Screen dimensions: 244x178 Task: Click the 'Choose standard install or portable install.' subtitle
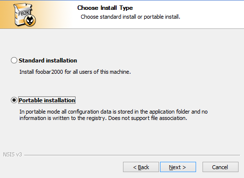(130, 17)
